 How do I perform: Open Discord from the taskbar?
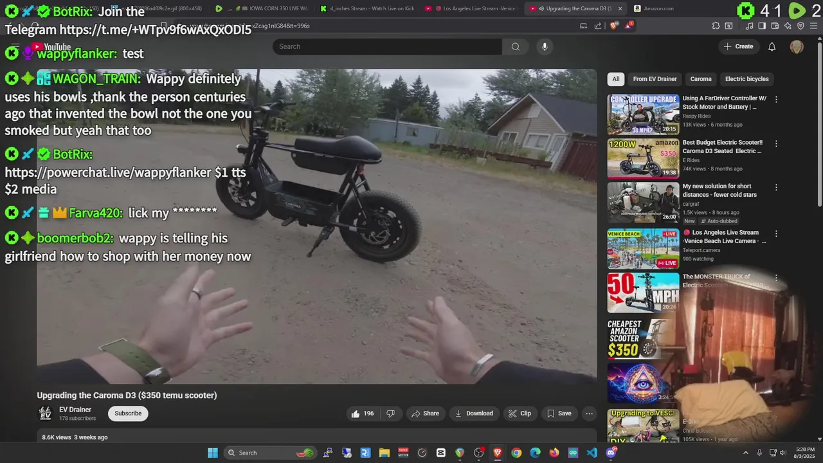[x=611, y=453]
